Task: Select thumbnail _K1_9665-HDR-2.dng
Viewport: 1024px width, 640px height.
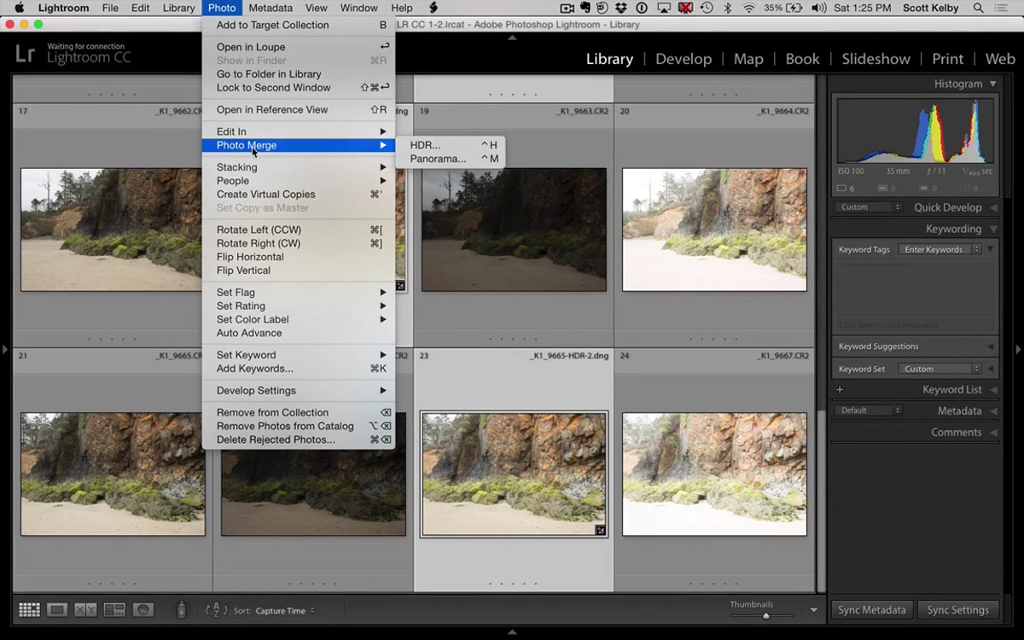Action: [514, 474]
